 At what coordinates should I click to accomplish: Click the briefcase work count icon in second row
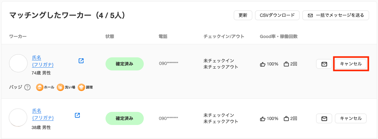pos(286,118)
